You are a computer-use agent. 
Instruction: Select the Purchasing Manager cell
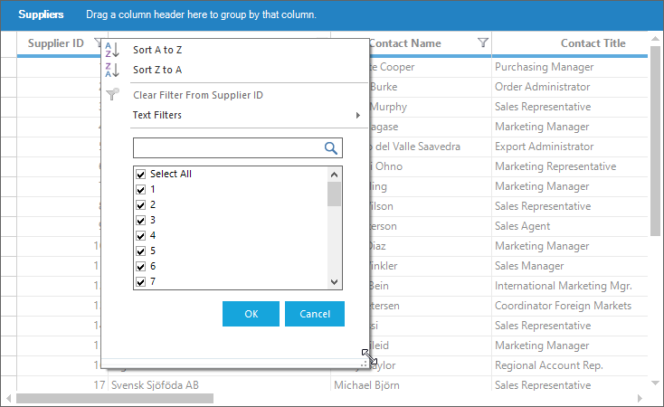(570, 67)
